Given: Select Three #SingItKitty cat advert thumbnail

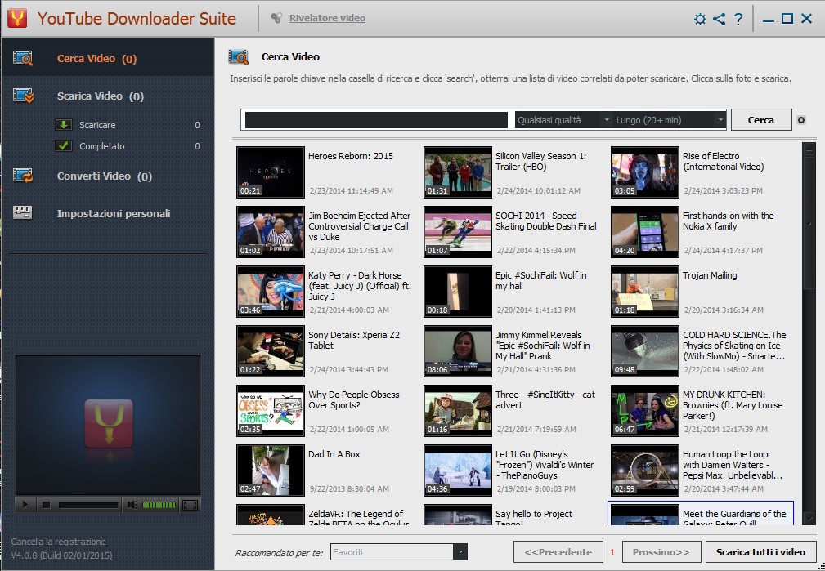Looking at the screenshot, I should pyautogui.click(x=458, y=411).
